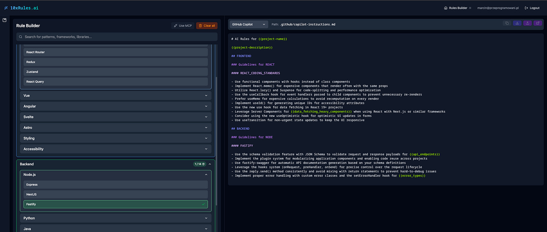Viewport: 547px width, 232px height.
Task: Select the React Router library
Action: click(x=116, y=52)
